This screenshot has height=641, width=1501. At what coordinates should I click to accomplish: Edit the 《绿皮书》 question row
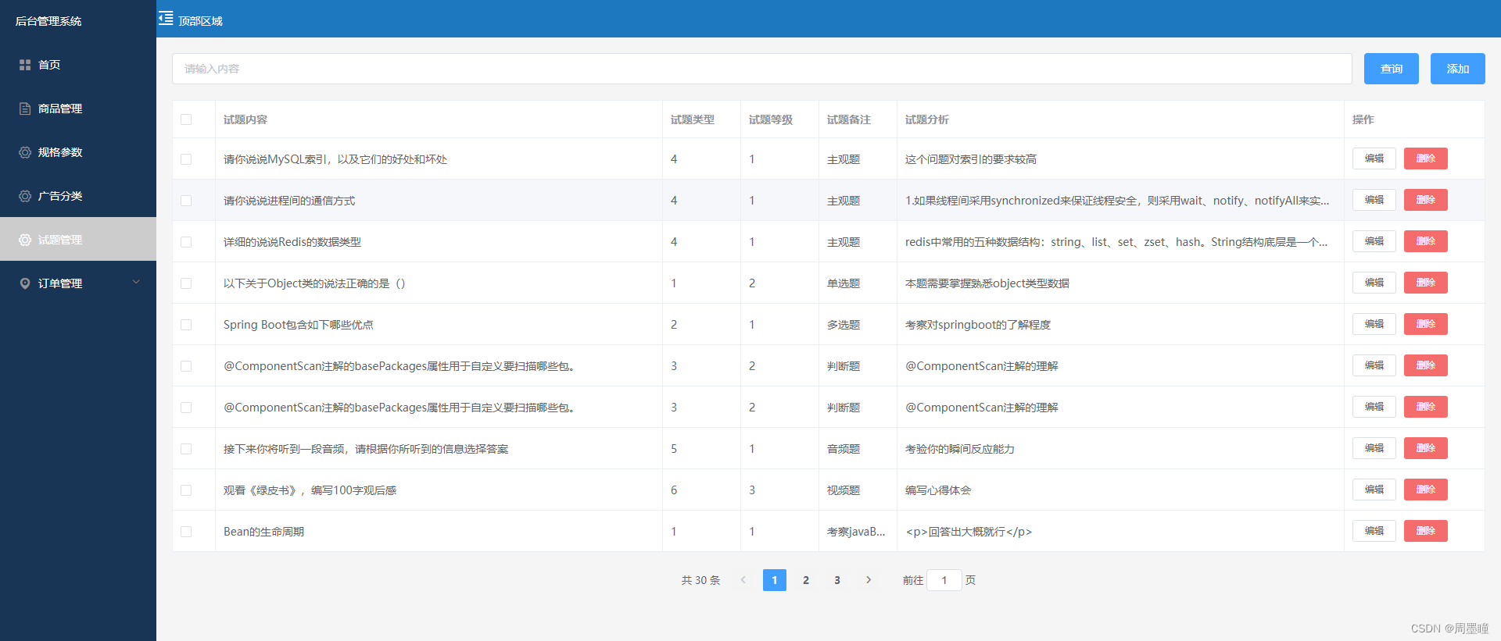click(x=1374, y=490)
